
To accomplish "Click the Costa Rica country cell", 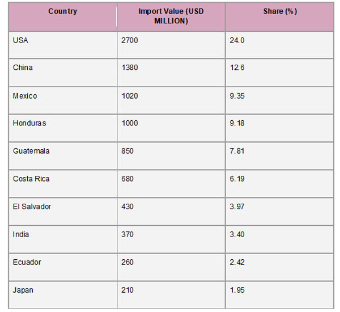I will (63, 184).
